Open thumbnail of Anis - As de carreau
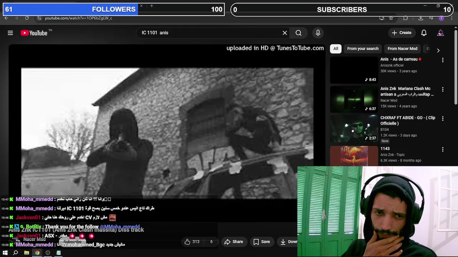458x257 pixels. 354,70
